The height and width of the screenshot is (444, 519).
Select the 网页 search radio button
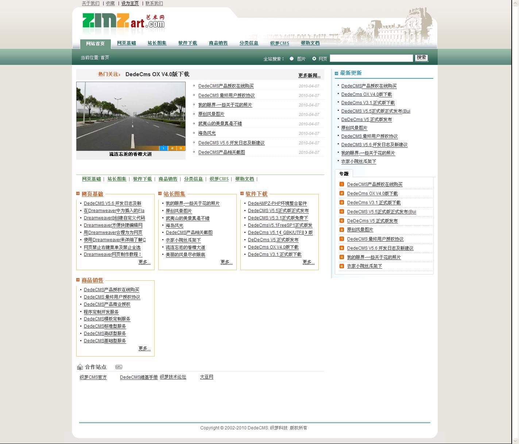pyautogui.click(x=314, y=58)
